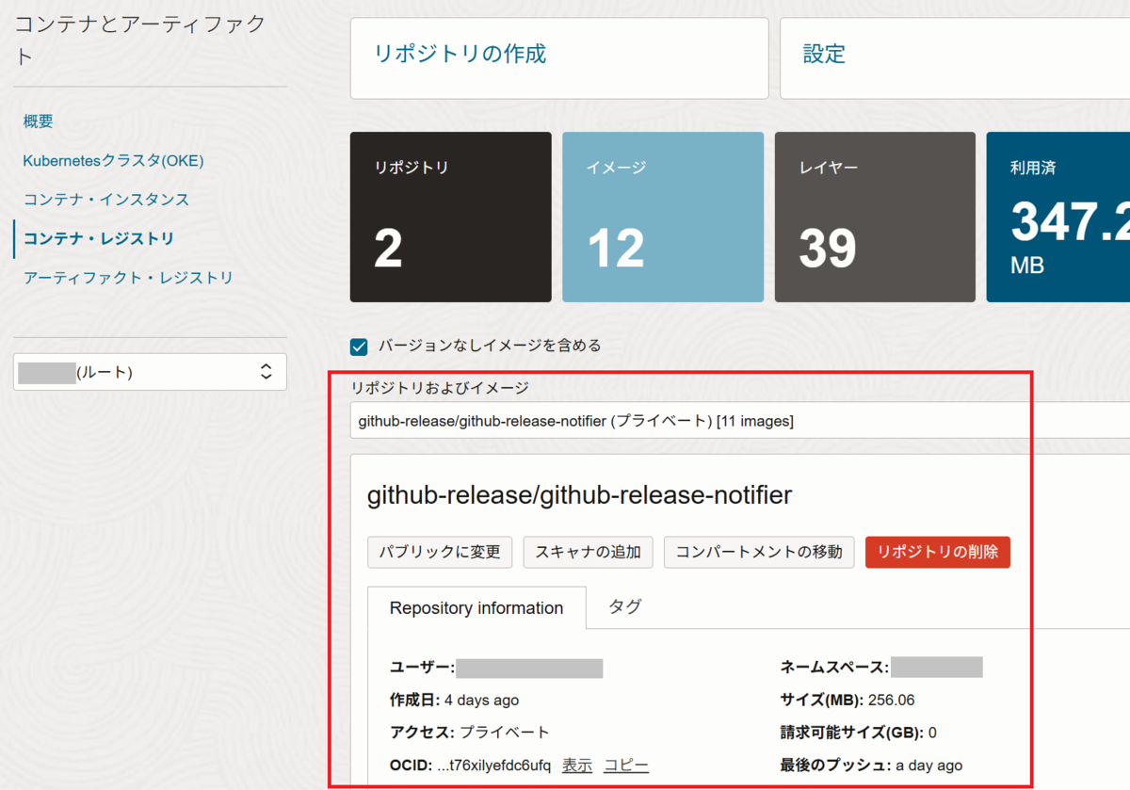Move compartment with コンパートメントの移動 button

click(x=759, y=553)
